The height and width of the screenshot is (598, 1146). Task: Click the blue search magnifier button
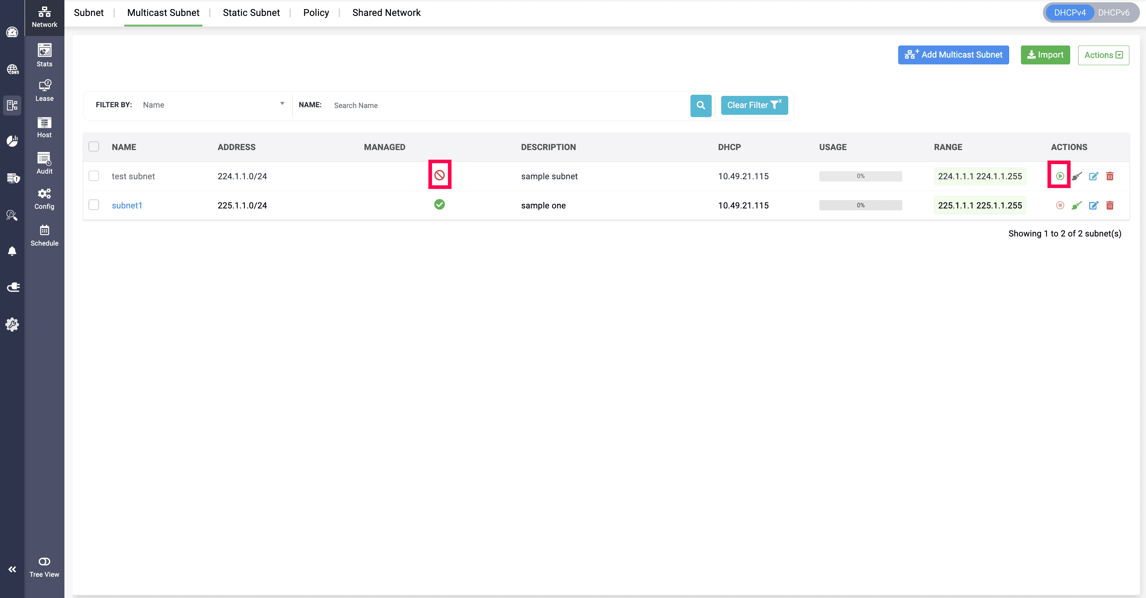coord(700,105)
